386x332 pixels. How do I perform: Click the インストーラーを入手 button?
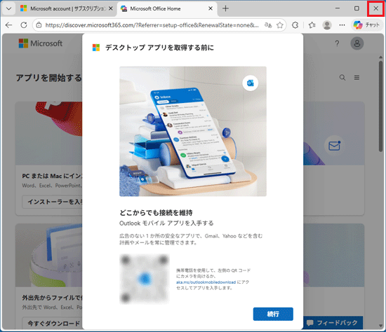coord(52,202)
